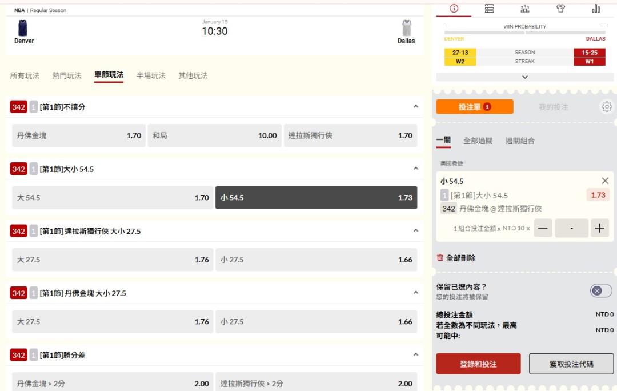617x391 pixels.
Task: Open bet slip settings gear icon
Action: (607, 107)
